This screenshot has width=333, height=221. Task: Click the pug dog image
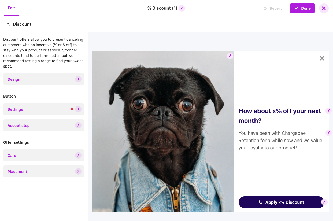tap(163, 132)
